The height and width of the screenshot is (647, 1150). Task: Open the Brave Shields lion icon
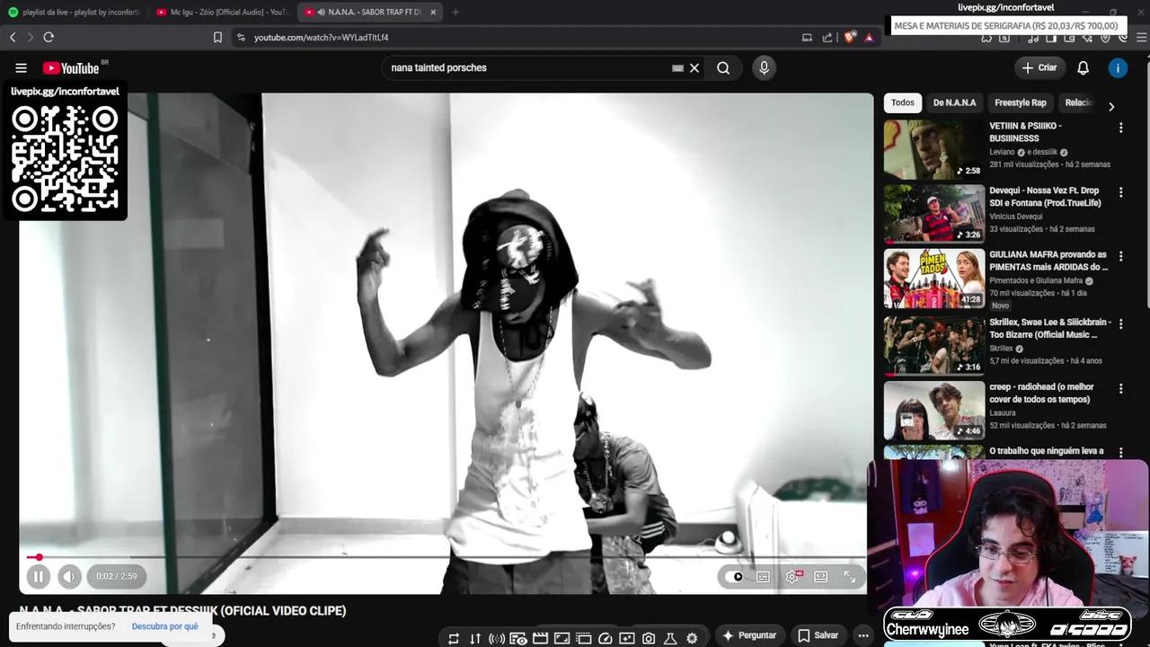click(850, 37)
